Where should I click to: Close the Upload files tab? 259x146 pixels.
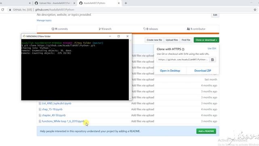tap(74, 3)
